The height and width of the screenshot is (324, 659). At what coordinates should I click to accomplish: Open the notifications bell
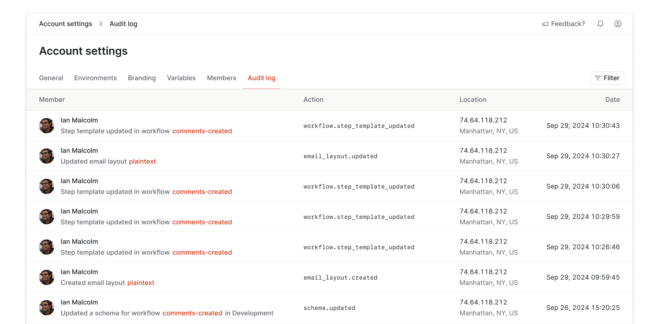point(600,24)
